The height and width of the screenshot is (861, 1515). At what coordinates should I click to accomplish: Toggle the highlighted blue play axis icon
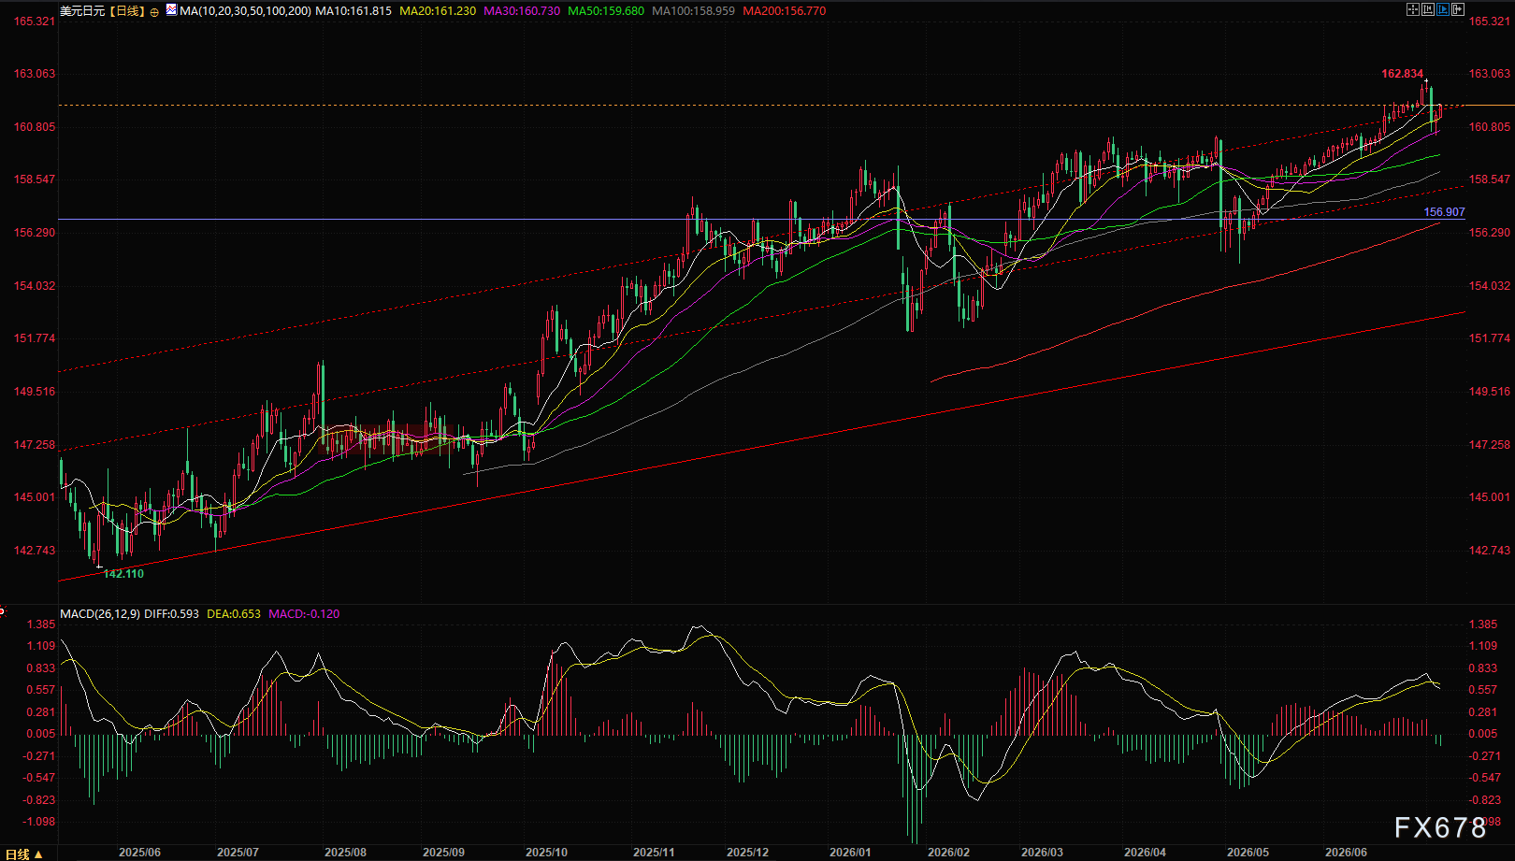point(1443,9)
